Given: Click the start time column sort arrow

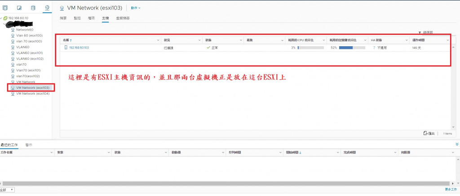Looking at the screenshot, I should click(x=300, y=152).
